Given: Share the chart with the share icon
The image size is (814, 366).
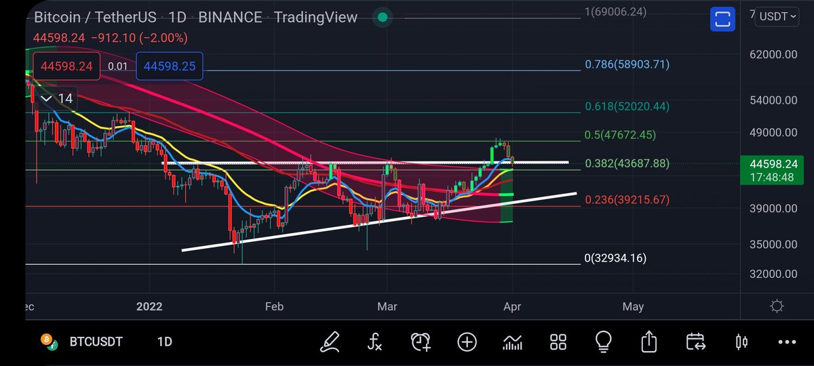Looking at the screenshot, I should (x=649, y=341).
